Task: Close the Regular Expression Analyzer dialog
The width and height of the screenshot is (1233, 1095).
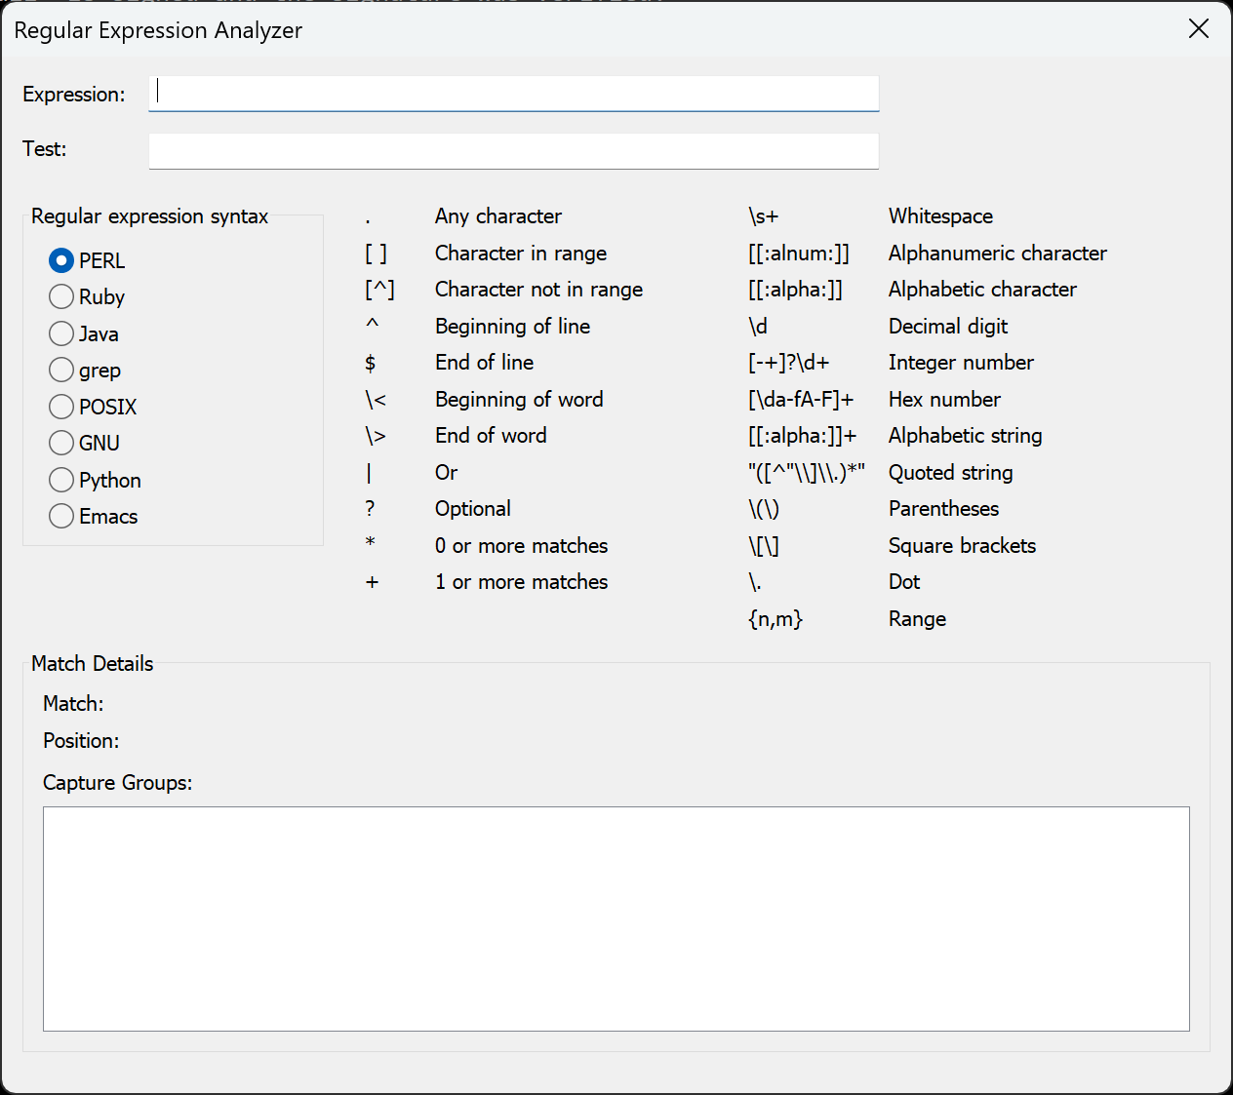Action: click(x=1199, y=29)
